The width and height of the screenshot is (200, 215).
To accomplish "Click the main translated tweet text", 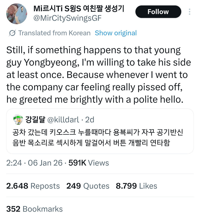I will [98, 75].
